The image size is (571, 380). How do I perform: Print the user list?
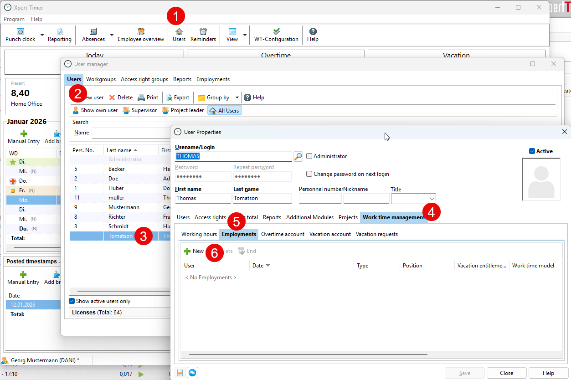(x=148, y=98)
